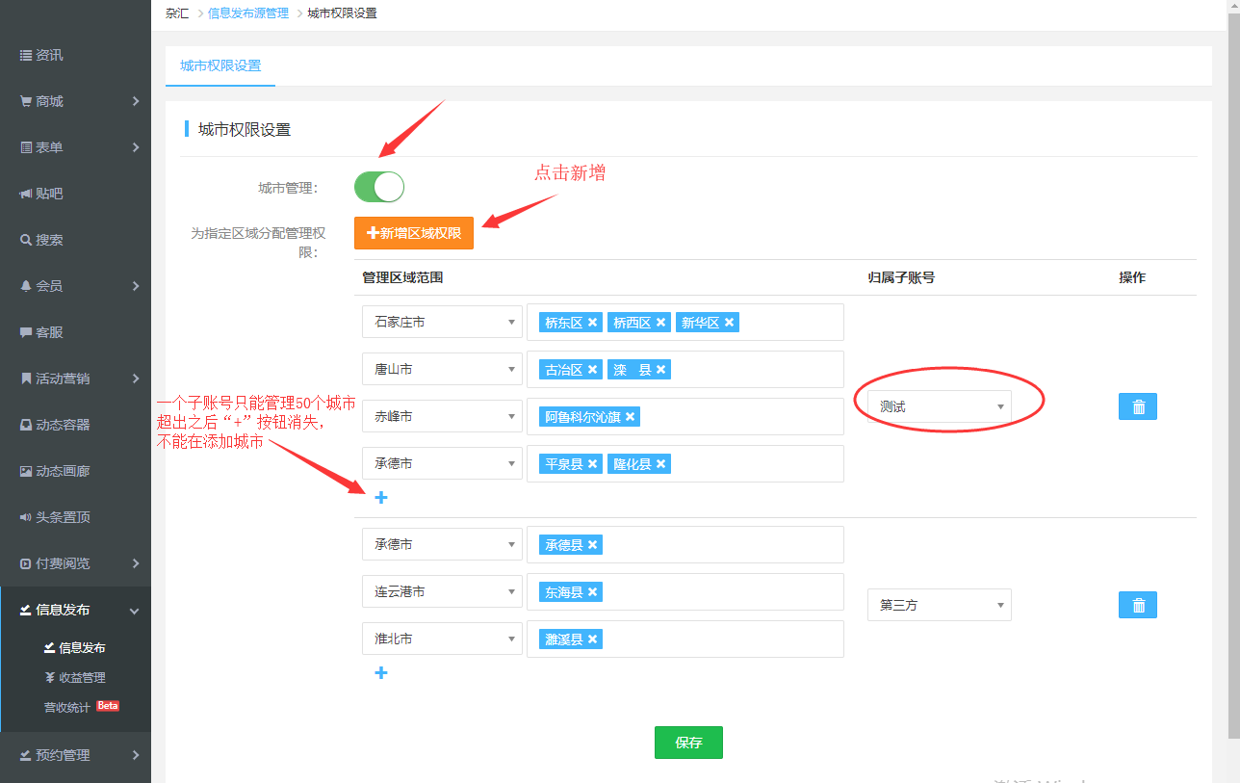This screenshot has height=783, width=1240.
Task: Add a city row under 承德市 平泉县
Action: (x=381, y=498)
